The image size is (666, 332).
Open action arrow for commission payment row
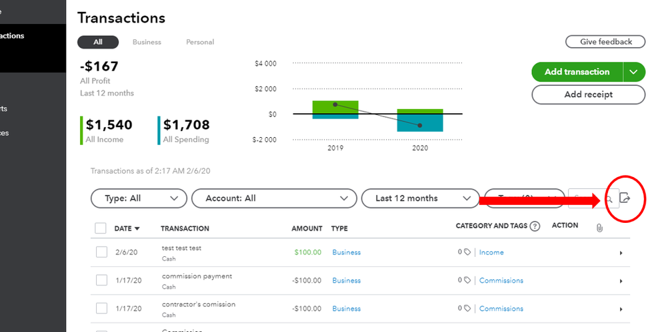pyautogui.click(x=621, y=281)
